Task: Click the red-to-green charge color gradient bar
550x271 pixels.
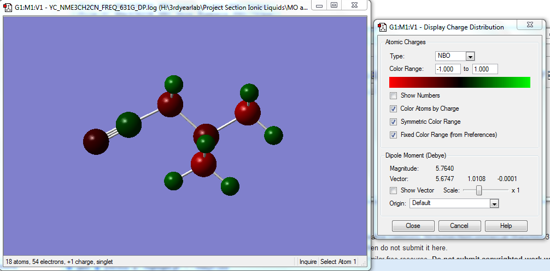Action: (459, 82)
